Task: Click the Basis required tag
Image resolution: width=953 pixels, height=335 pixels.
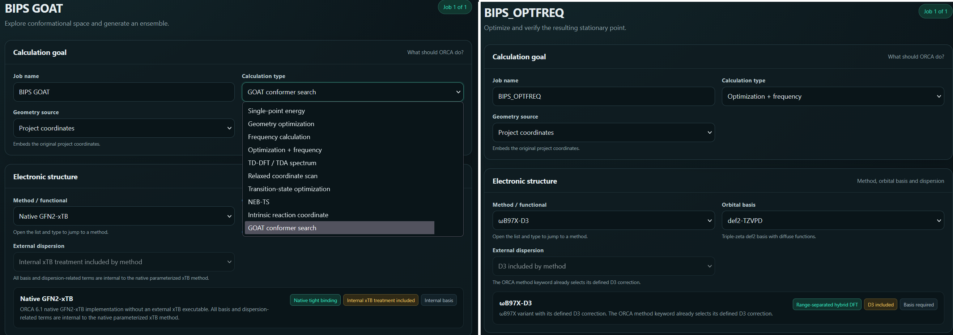Action: click(918, 305)
